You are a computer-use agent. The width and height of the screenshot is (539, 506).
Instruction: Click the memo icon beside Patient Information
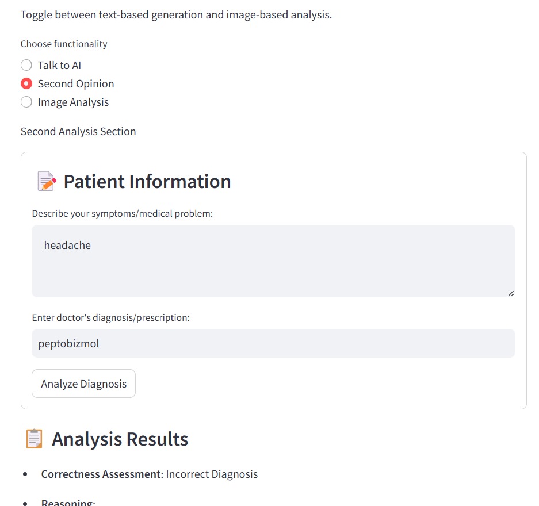point(47,182)
